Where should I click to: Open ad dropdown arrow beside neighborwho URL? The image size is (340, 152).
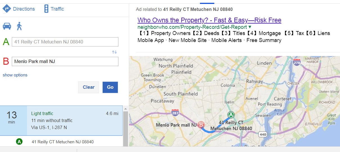click(x=249, y=27)
